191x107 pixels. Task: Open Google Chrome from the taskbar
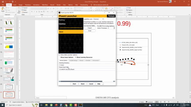(66, 105)
